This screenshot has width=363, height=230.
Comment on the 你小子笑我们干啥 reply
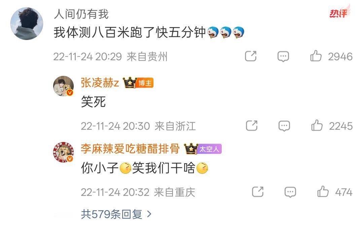(290, 192)
